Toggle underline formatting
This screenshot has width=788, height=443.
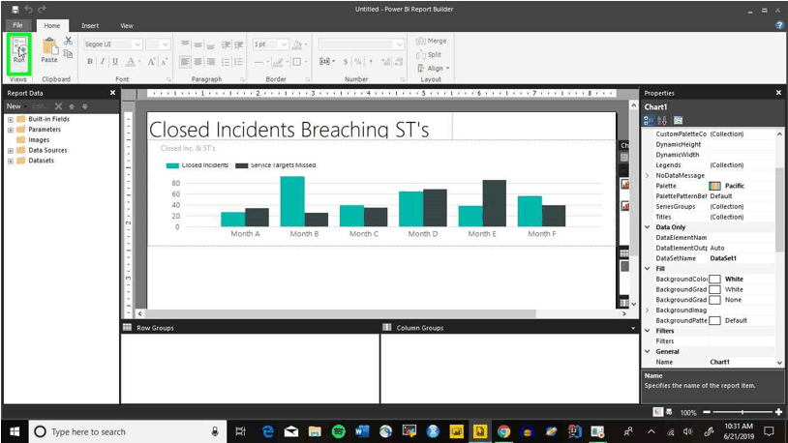tap(115, 62)
